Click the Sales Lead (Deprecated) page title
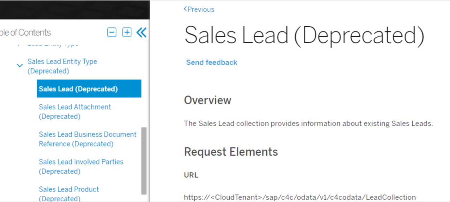This screenshot has width=450, height=202. tap(304, 36)
